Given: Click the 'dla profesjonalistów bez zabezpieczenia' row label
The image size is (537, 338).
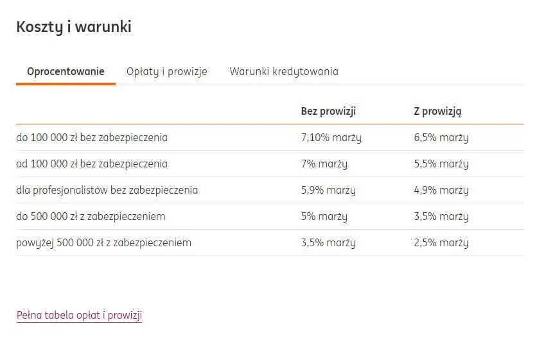Looking at the screenshot, I should click(107, 190).
